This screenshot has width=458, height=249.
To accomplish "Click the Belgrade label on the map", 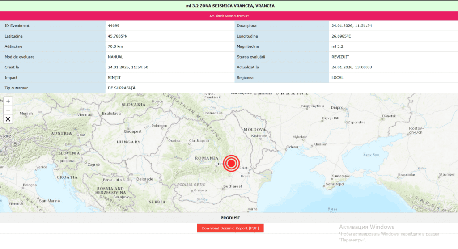I will tap(145, 179).
